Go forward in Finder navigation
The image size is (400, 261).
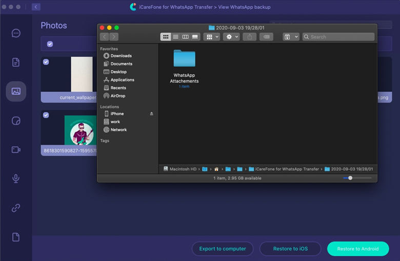click(114, 37)
